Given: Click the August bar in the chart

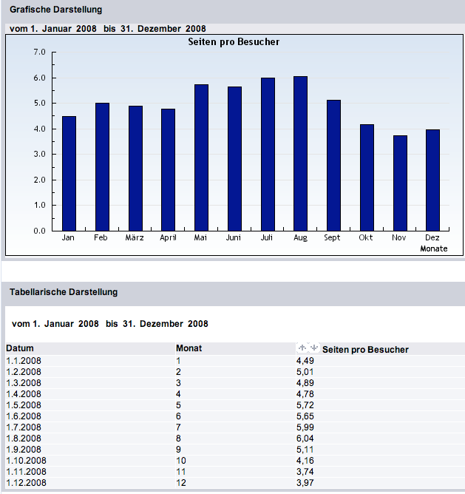Looking at the screenshot, I should pos(300,154).
